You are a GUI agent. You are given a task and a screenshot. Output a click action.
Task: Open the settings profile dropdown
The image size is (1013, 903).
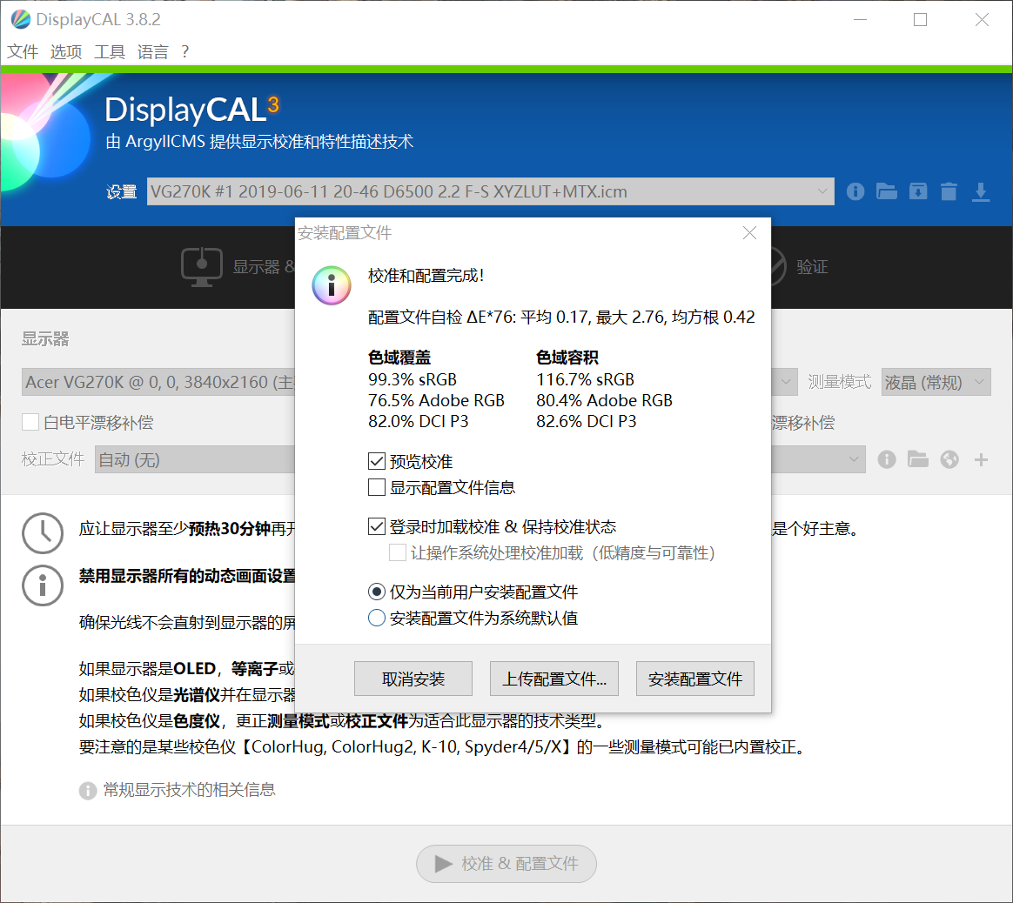490,192
